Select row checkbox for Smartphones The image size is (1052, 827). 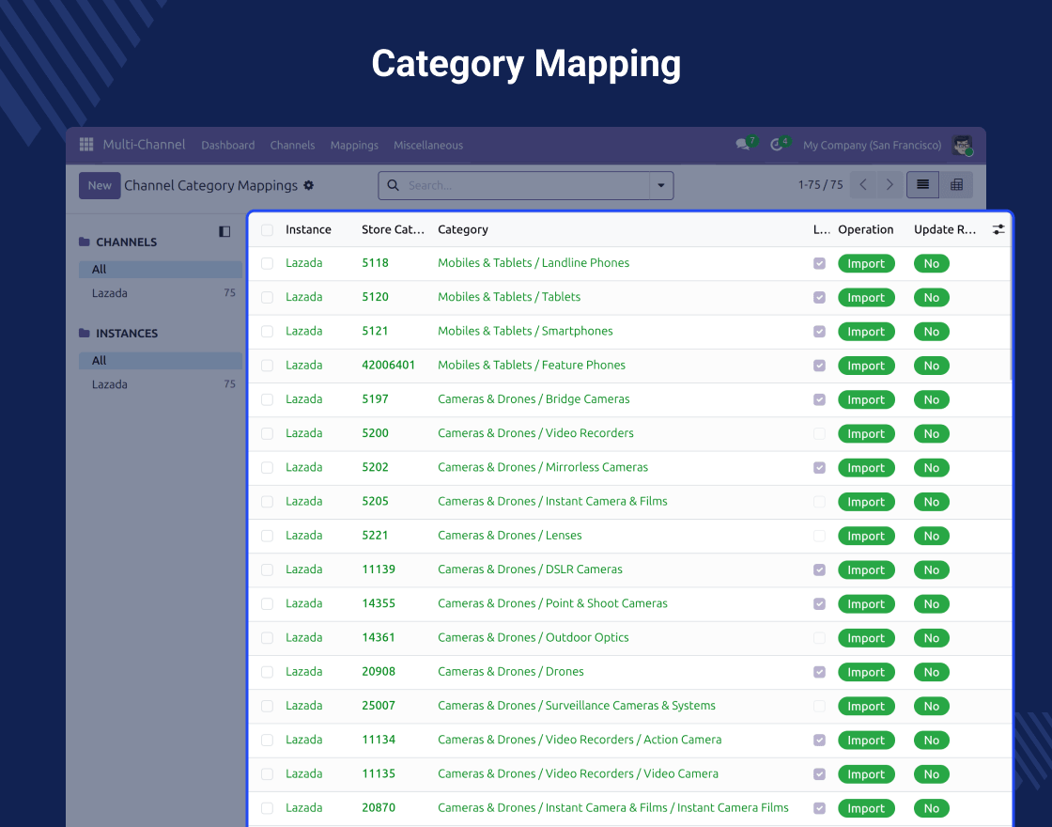pos(267,332)
